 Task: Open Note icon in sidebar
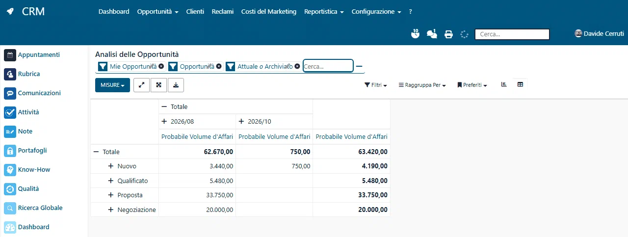coord(10,132)
